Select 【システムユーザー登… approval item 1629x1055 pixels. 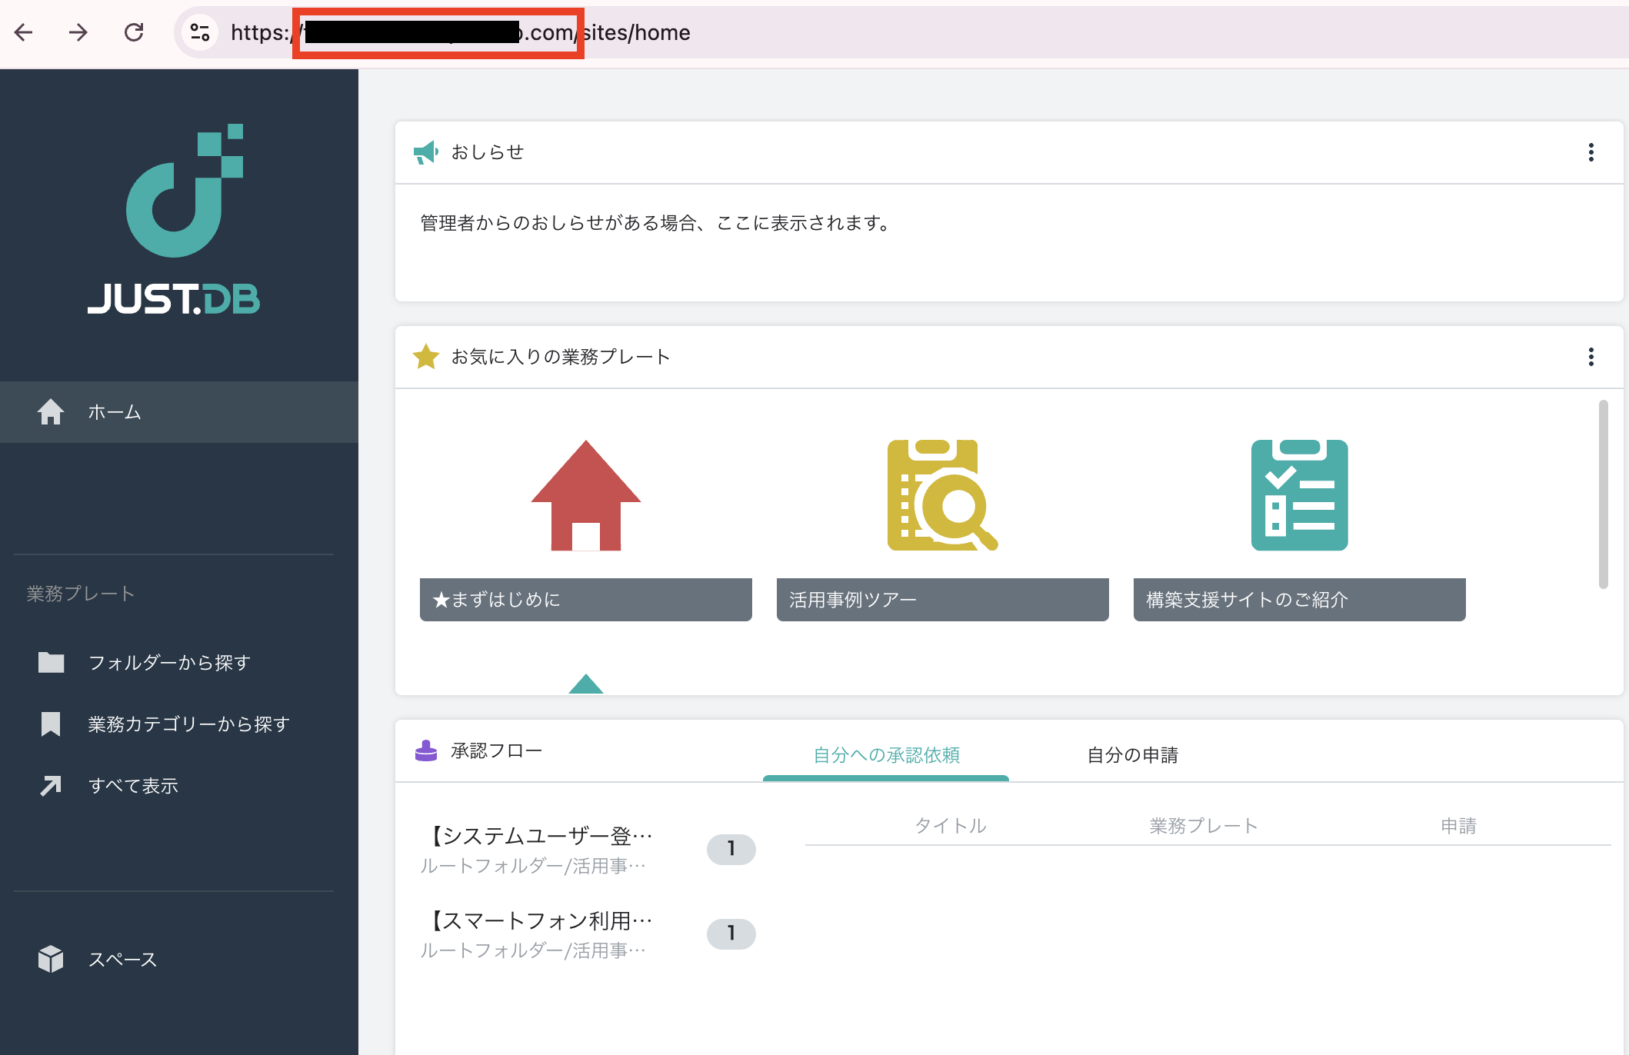tap(540, 836)
